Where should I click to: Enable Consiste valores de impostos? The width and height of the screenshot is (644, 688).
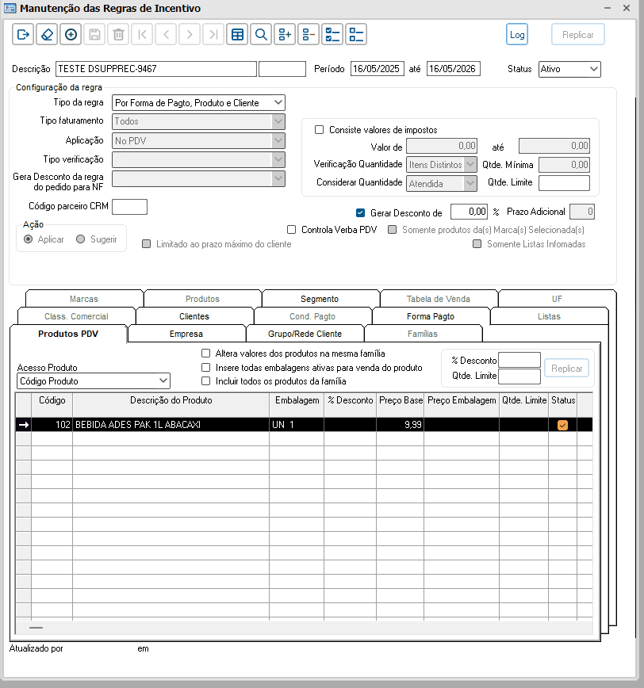pyautogui.click(x=319, y=130)
